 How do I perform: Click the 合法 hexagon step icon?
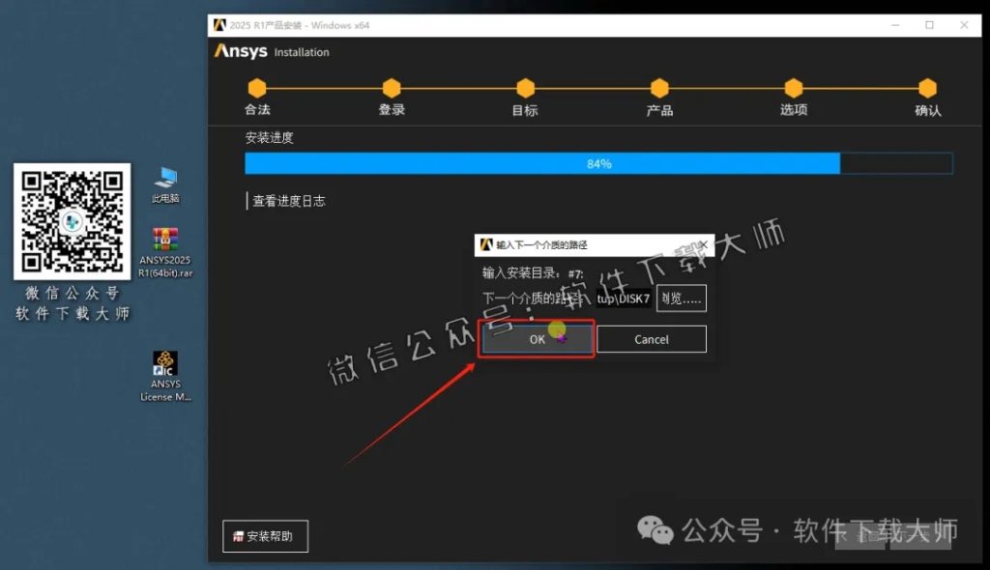(x=257, y=86)
